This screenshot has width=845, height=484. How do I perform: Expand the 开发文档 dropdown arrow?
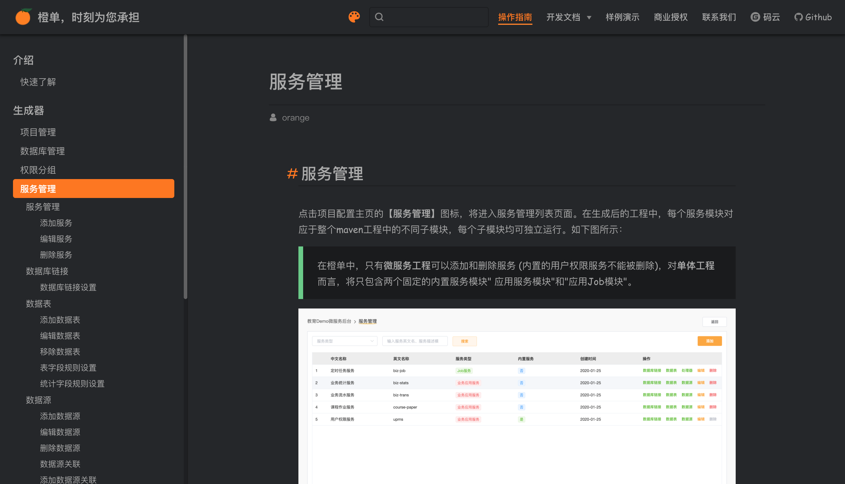(589, 18)
